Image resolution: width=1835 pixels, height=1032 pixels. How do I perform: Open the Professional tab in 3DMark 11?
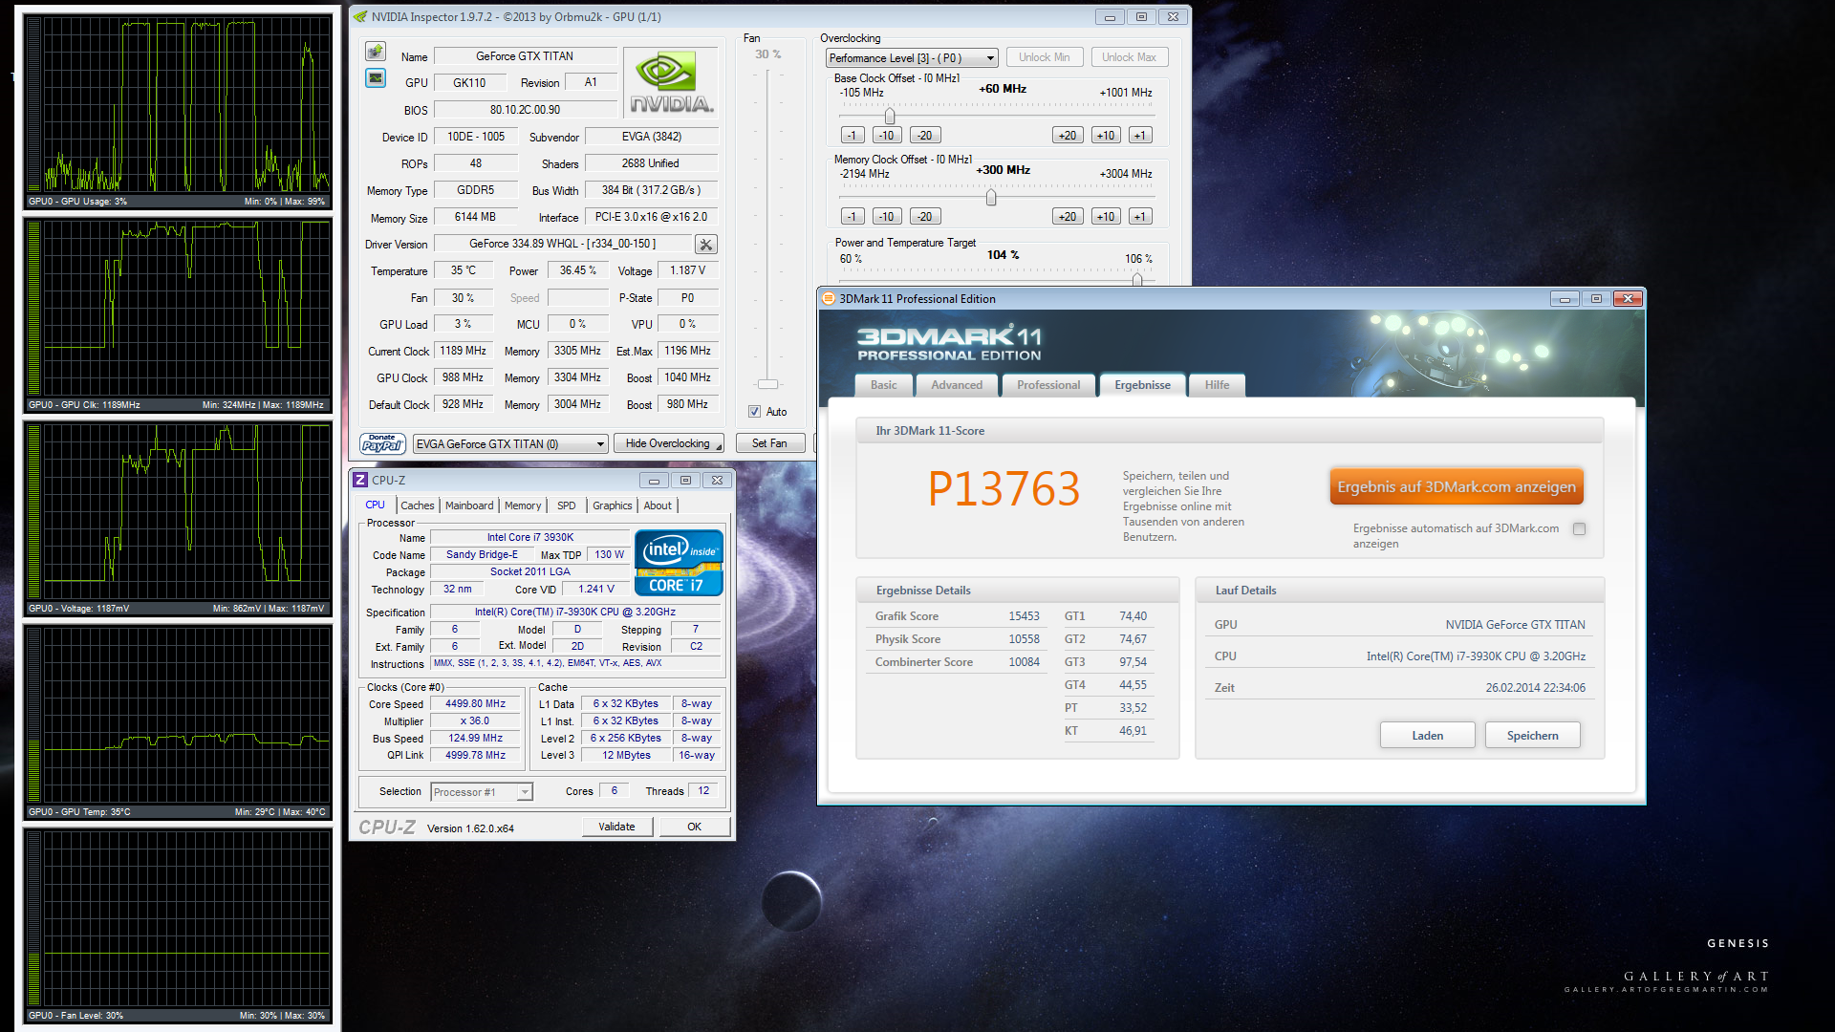click(x=1048, y=385)
